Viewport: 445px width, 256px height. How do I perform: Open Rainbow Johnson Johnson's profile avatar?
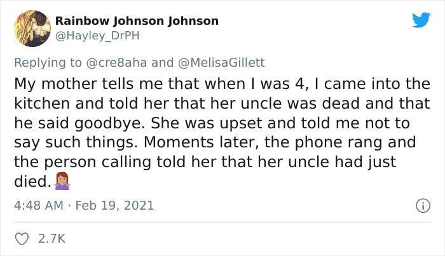click(32, 29)
